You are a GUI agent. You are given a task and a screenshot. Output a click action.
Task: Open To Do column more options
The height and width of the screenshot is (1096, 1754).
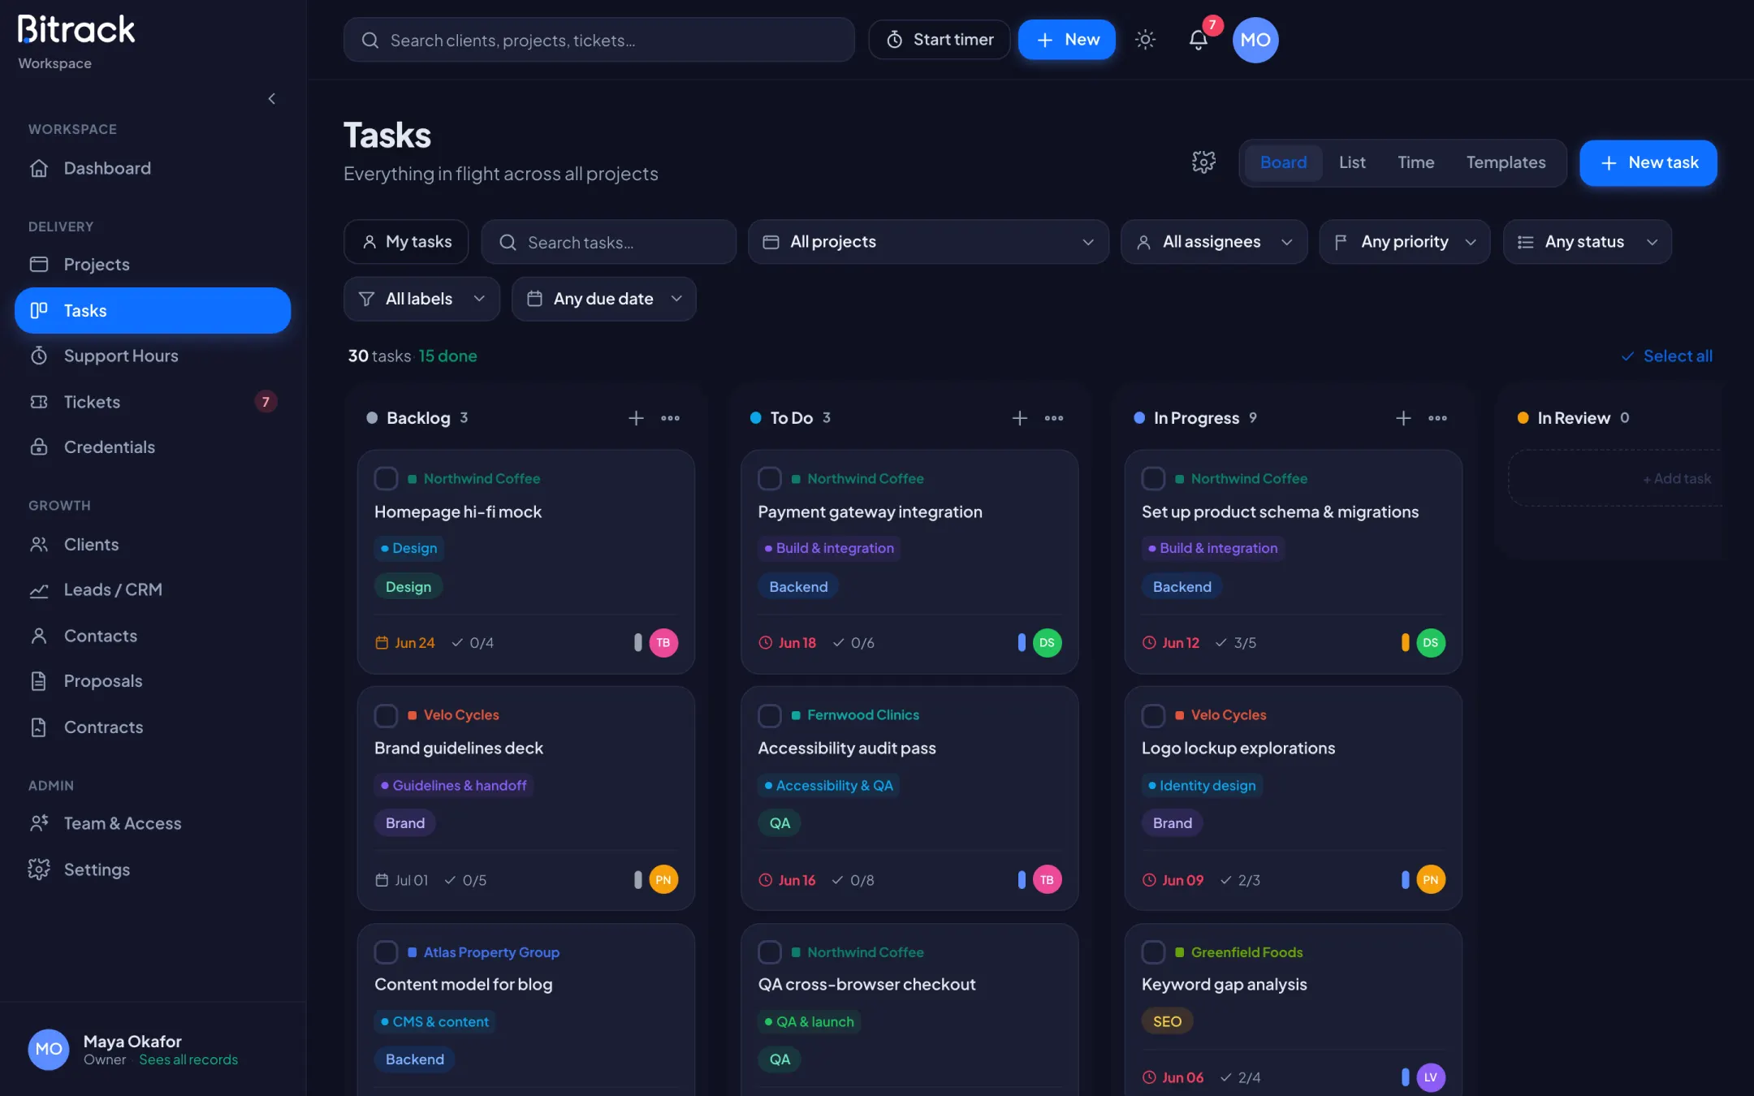tap(1054, 418)
